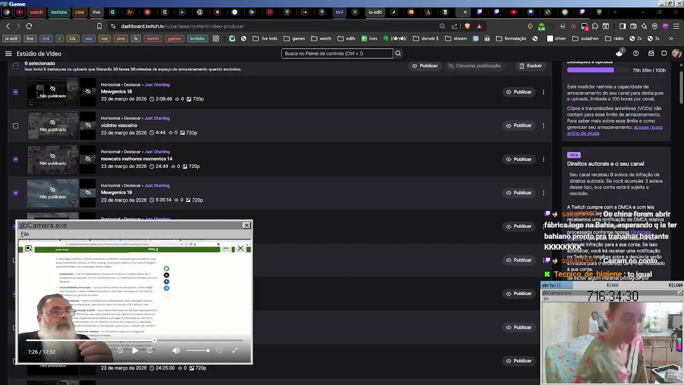Open the 'subathon' bookmark folder

click(x=586, y=38)
